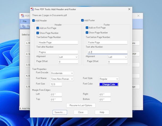This screenshot has width=162, height=126.
Task: Open the Header Alignment dropdown
Action: (68, 57)
